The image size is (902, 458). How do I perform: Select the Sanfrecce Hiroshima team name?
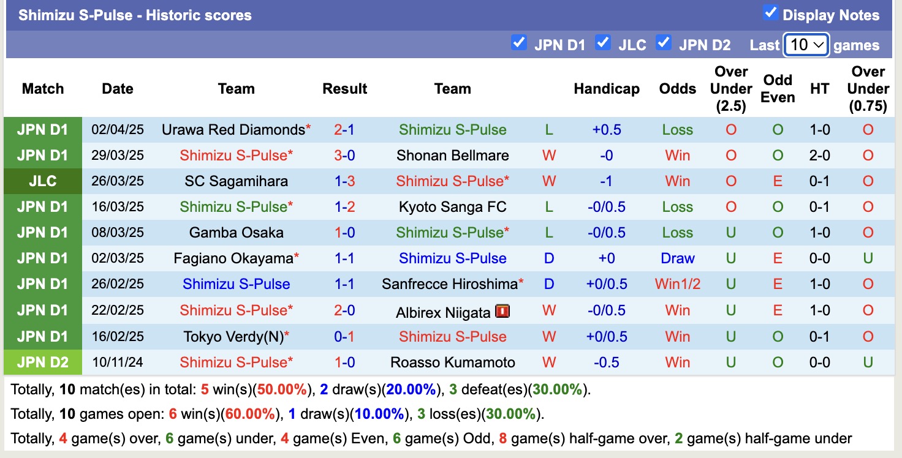coord(450,285)
